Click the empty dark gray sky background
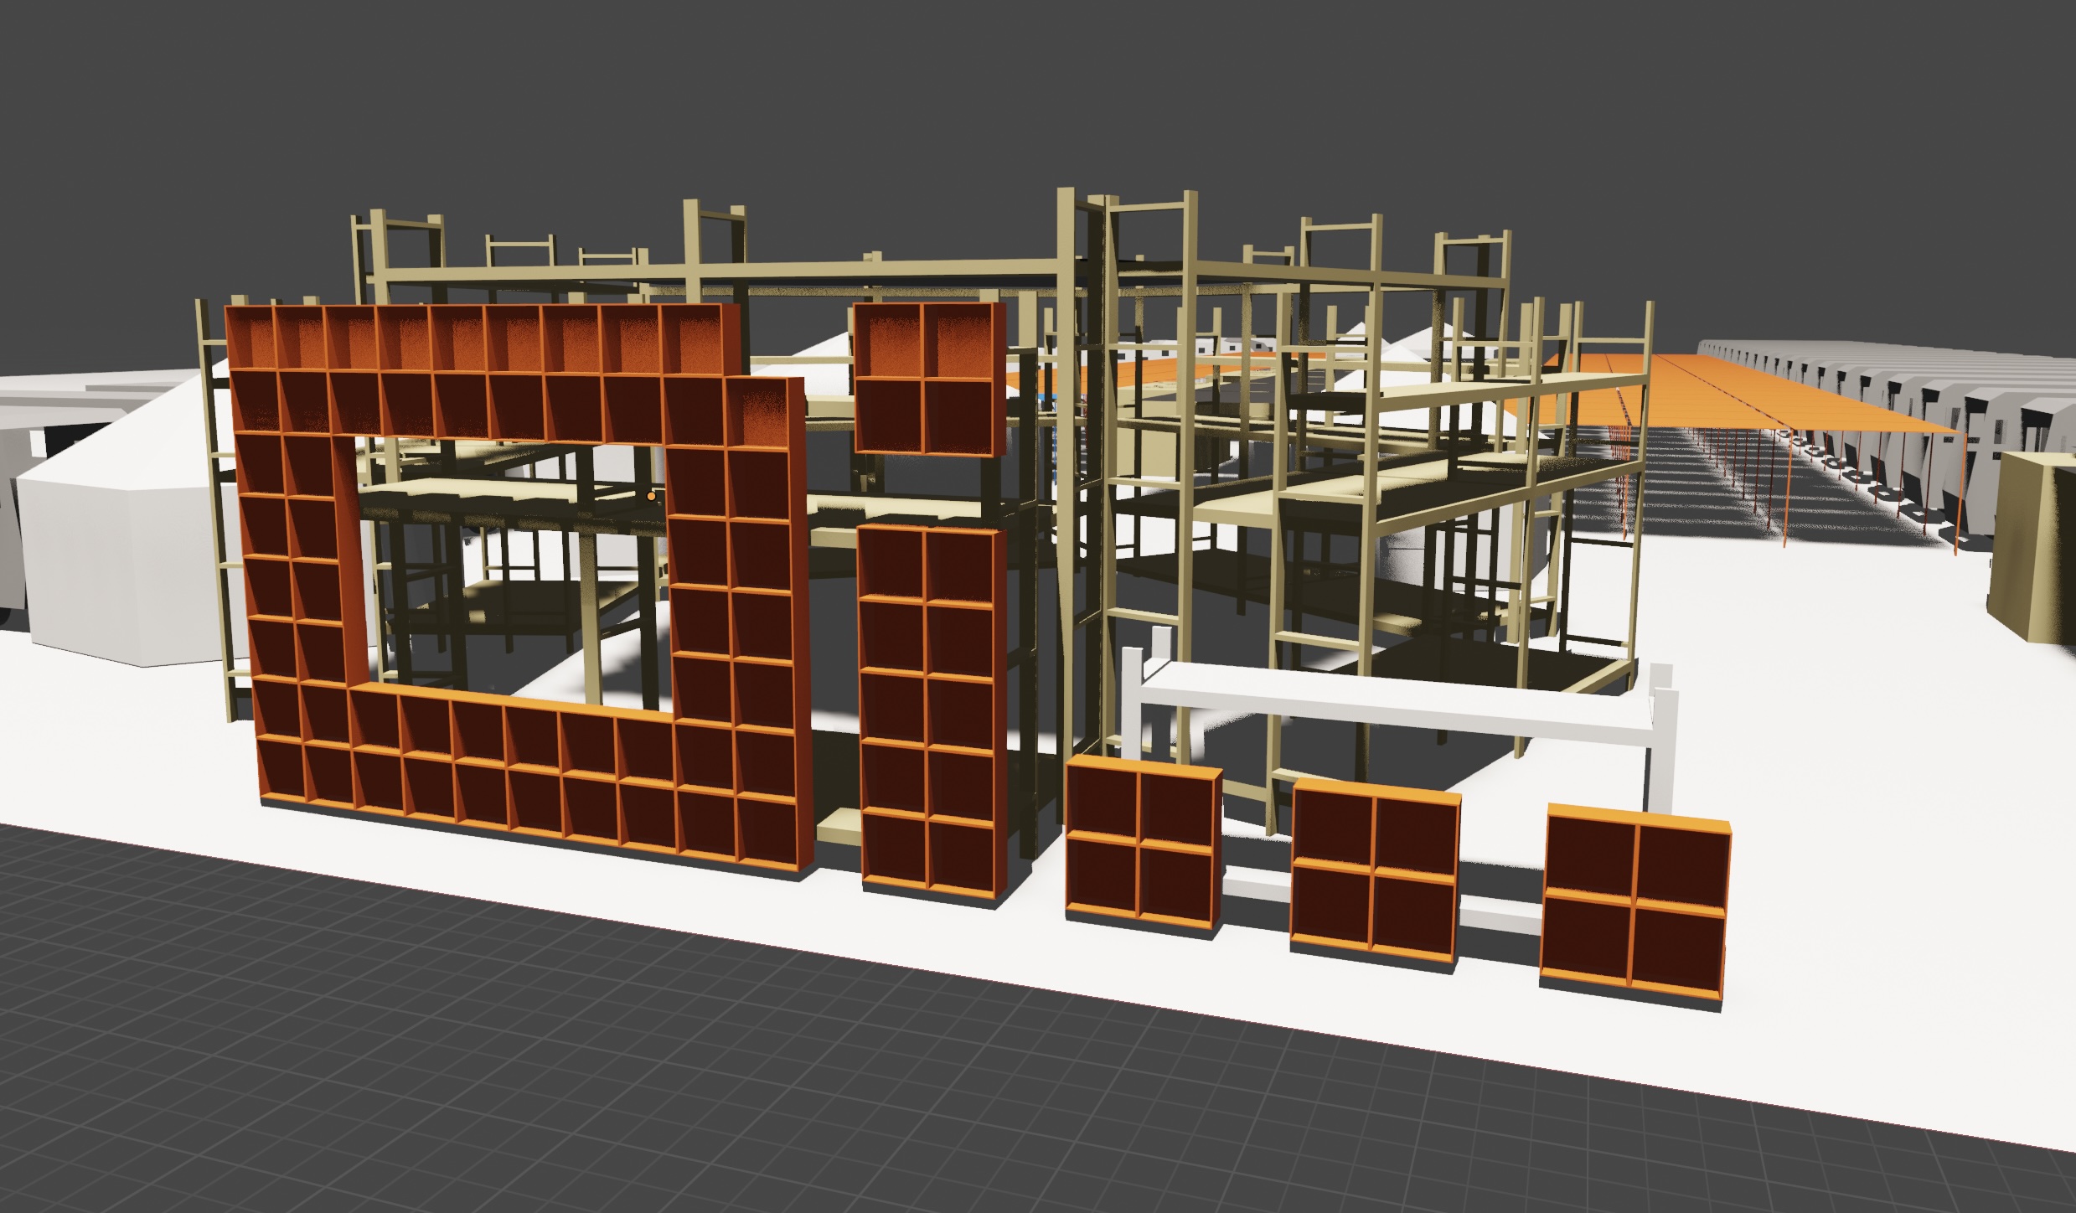The width and height of the screenshot is (2076, 1213). click(x=1005, y=84)
